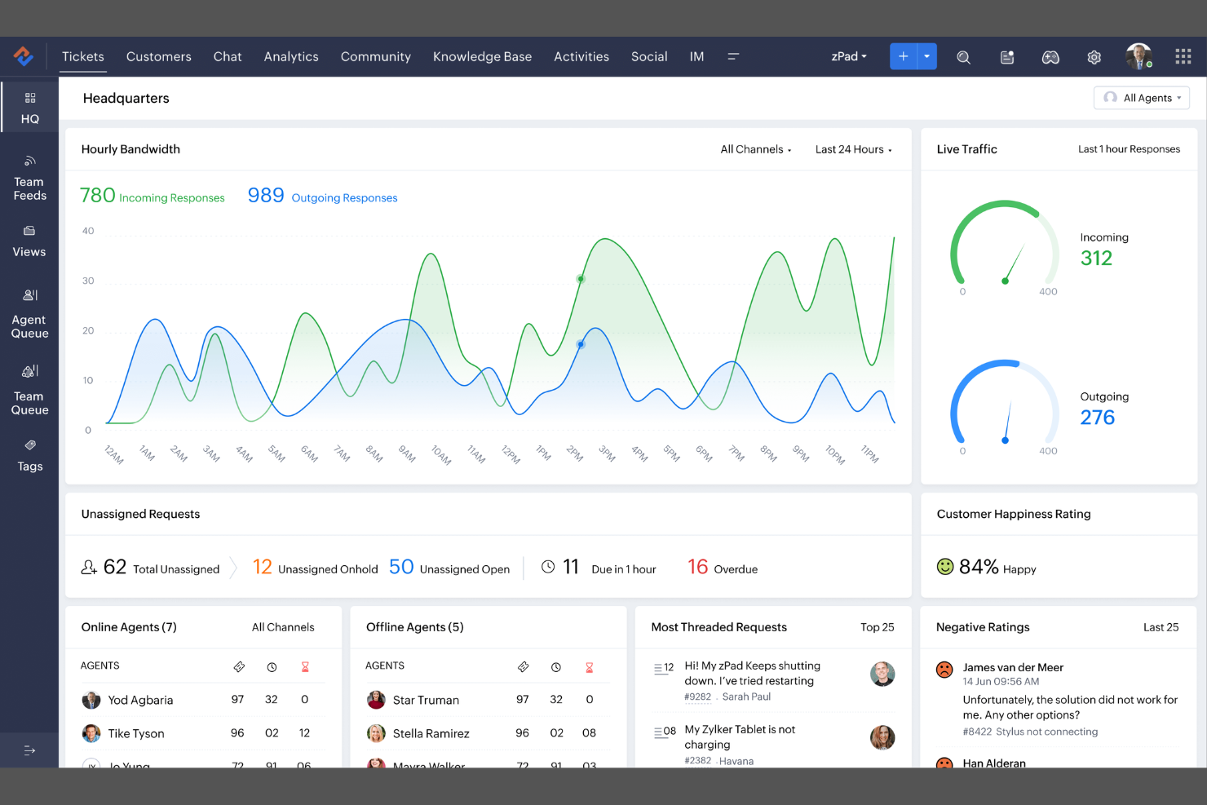Click the overdue hourglass icon above Offline Agents
1207x805 pixels.
(x=589, y=666)
